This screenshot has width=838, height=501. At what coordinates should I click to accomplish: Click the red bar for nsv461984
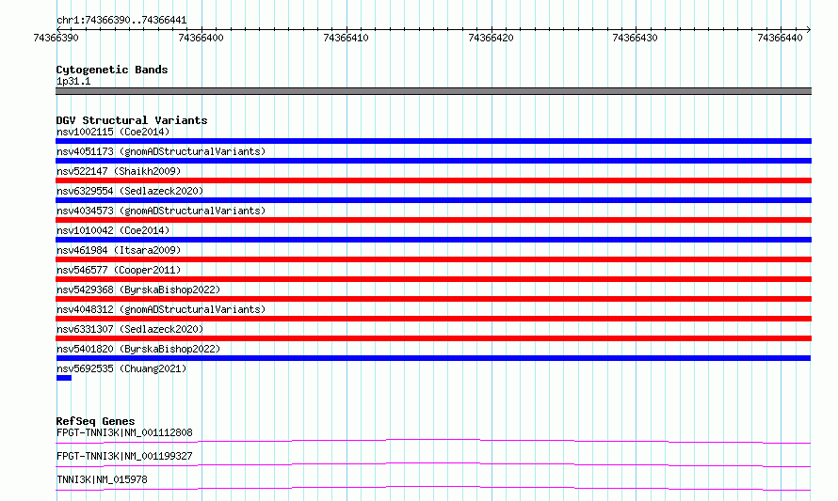(433, 259)
